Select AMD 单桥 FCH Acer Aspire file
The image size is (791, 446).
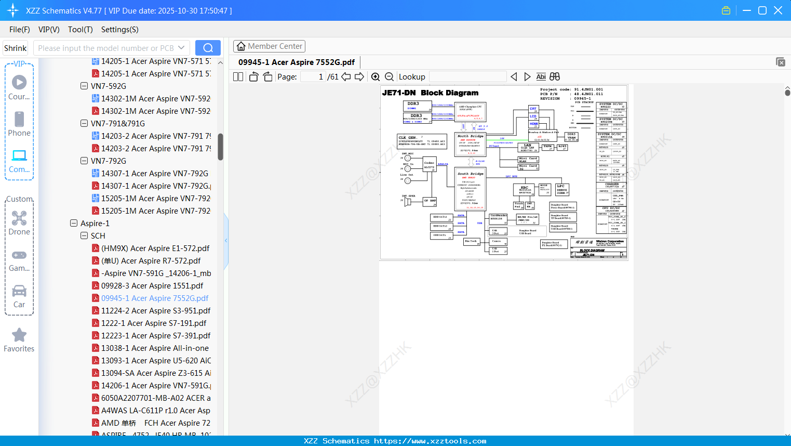click(x=156, y=423)
